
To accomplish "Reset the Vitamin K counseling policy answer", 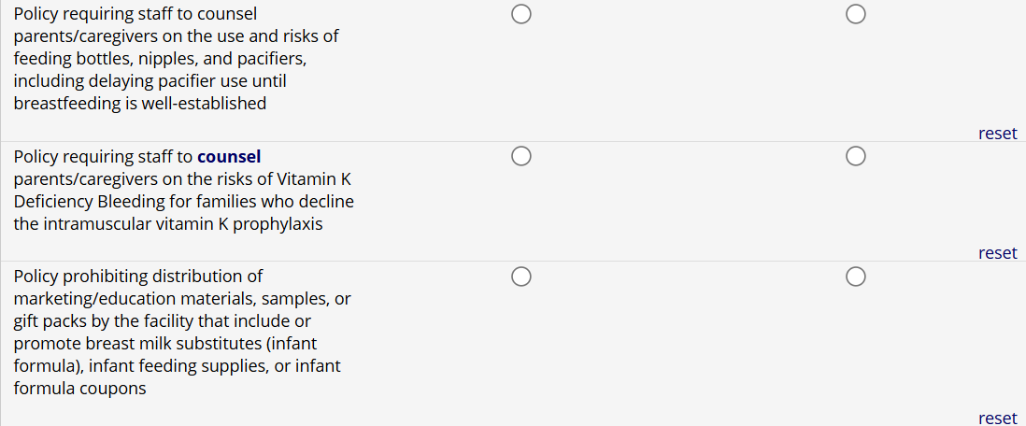I will click(997, 253).
